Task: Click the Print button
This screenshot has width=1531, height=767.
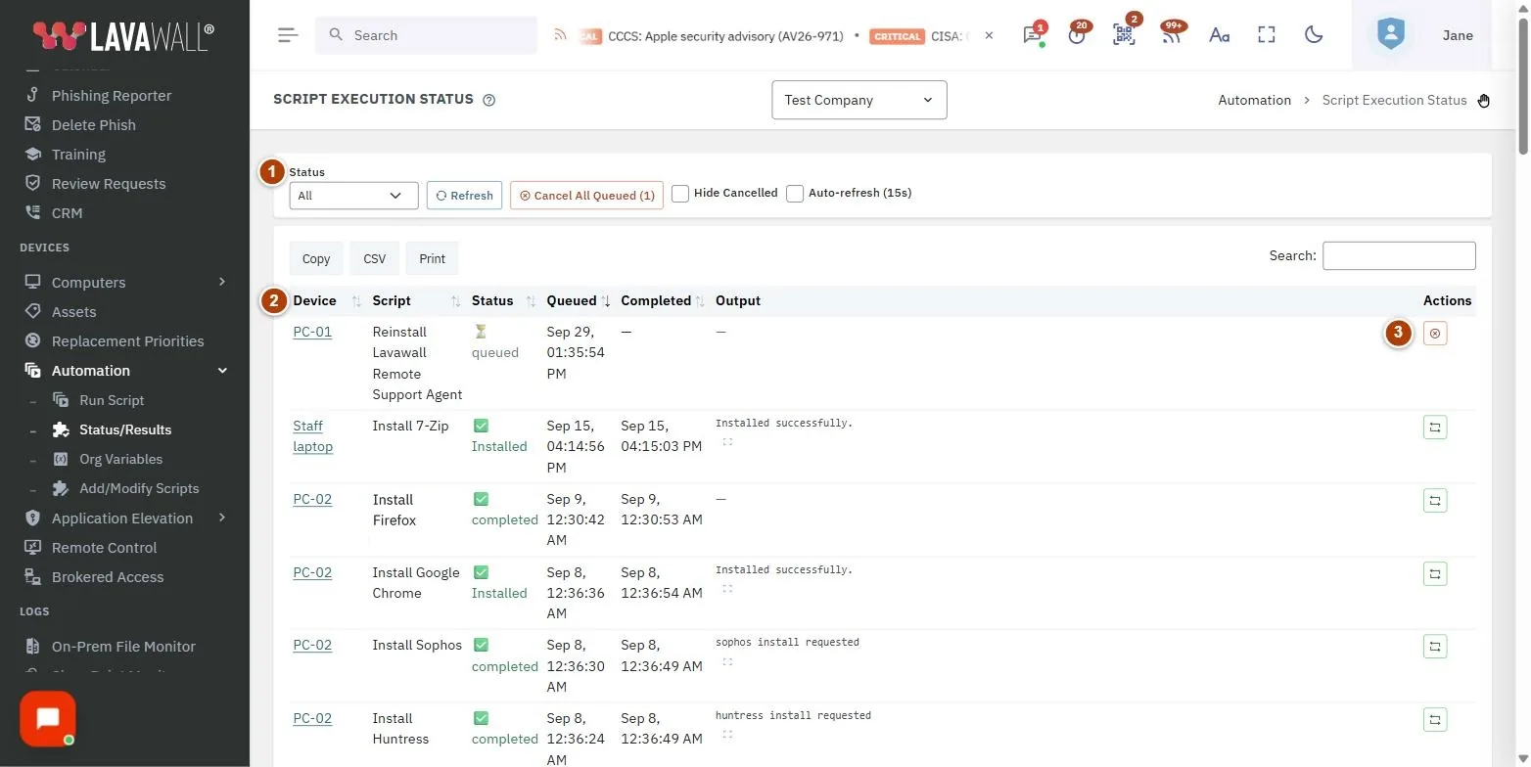Action: tap(432, 258)
